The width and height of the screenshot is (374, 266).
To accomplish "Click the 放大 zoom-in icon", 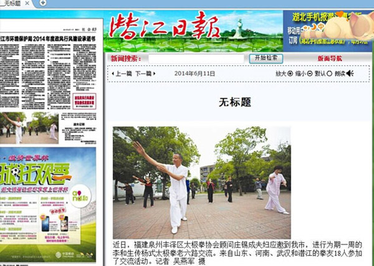I will pyautogui.click(x=290, y=74).
